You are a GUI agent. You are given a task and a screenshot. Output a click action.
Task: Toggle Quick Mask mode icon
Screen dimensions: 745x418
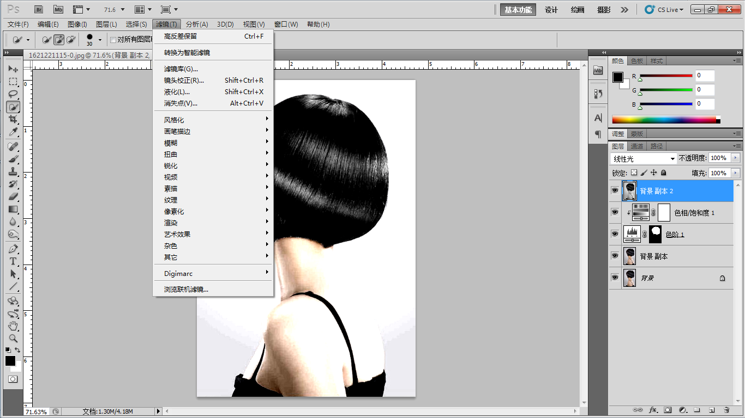(x=13, y=379)
